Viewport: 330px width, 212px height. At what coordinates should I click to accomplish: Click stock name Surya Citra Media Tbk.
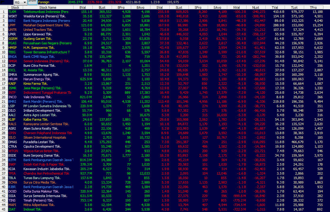40,182
